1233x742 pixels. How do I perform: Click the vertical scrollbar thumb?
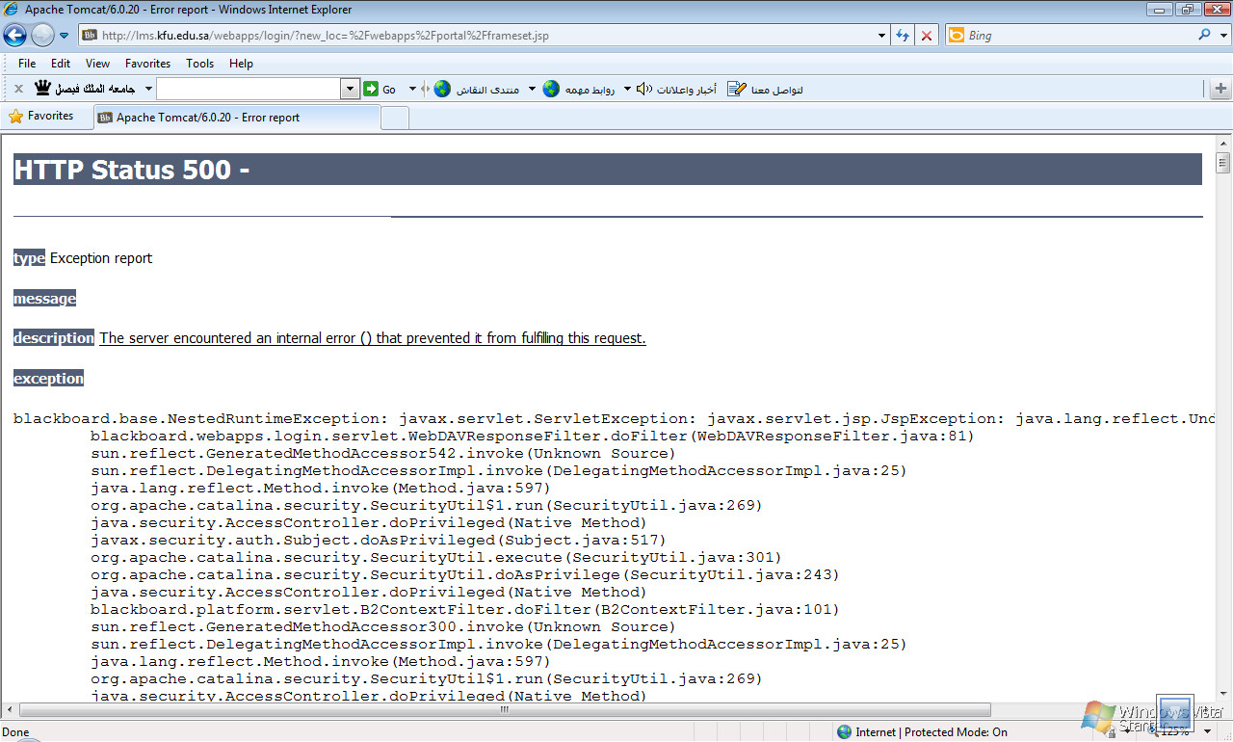(x=1223, y=161)
